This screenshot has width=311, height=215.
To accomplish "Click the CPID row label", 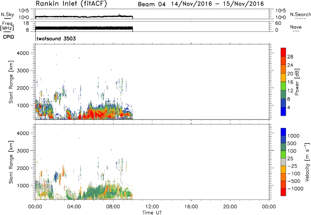I will 9,37.
